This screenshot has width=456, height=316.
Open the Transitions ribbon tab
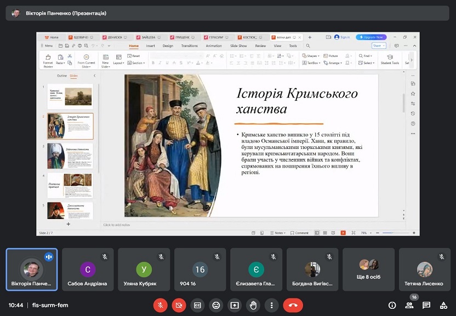[x=189, y=45]
